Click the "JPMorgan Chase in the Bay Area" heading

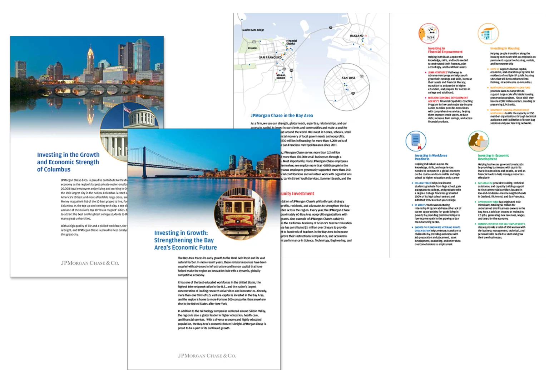(282, 115)
